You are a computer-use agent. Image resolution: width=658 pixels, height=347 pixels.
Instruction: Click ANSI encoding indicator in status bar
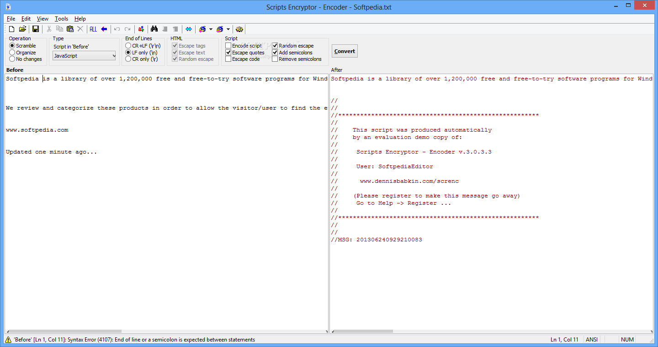(x=592, y=340)
